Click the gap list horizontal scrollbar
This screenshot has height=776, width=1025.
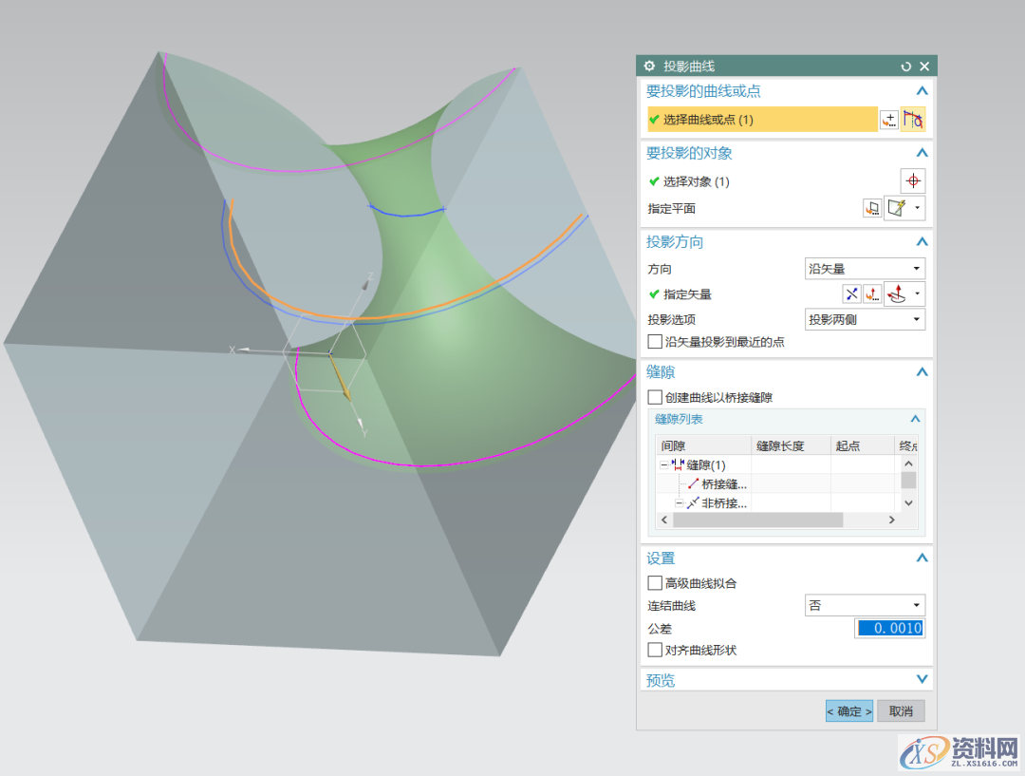[x=759, y=520]
